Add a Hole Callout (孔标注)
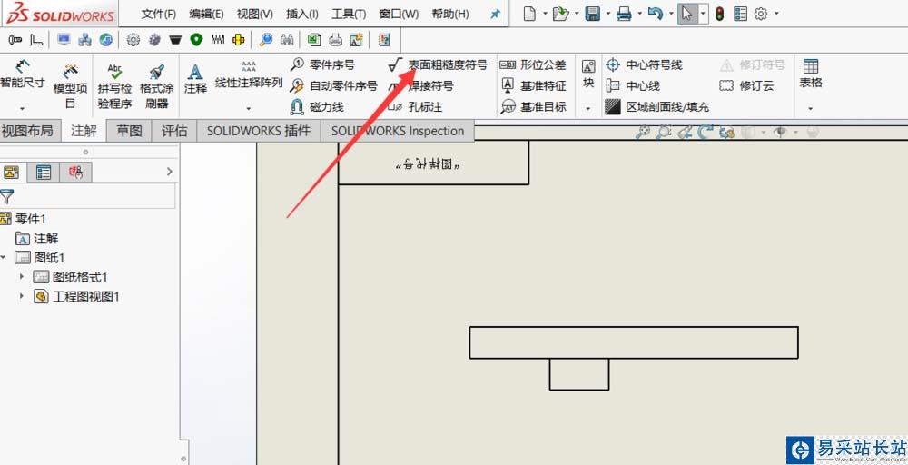Viewport: 908px width, 465px height. (415, 106)
